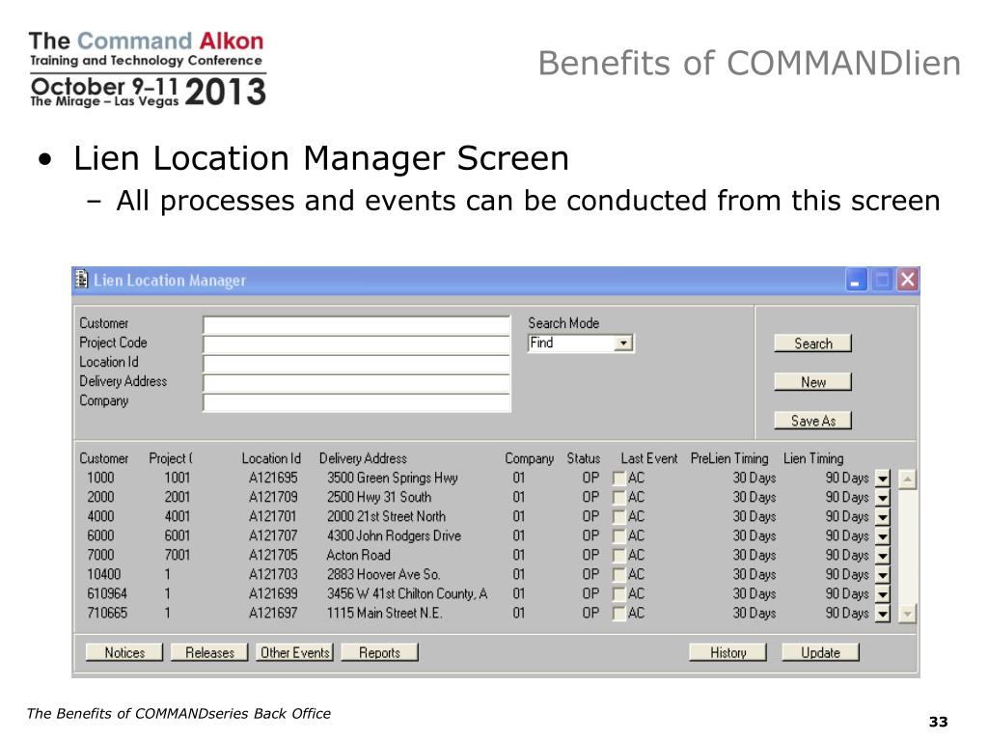The width and height of the screenshot is (988, 741).
Task: Click the Search button
Action: [x=812, y=343]
